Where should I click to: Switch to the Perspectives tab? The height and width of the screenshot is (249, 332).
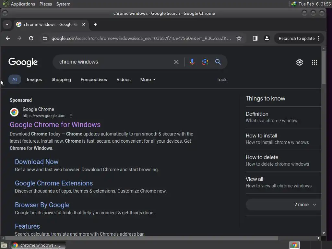(94, 80)
